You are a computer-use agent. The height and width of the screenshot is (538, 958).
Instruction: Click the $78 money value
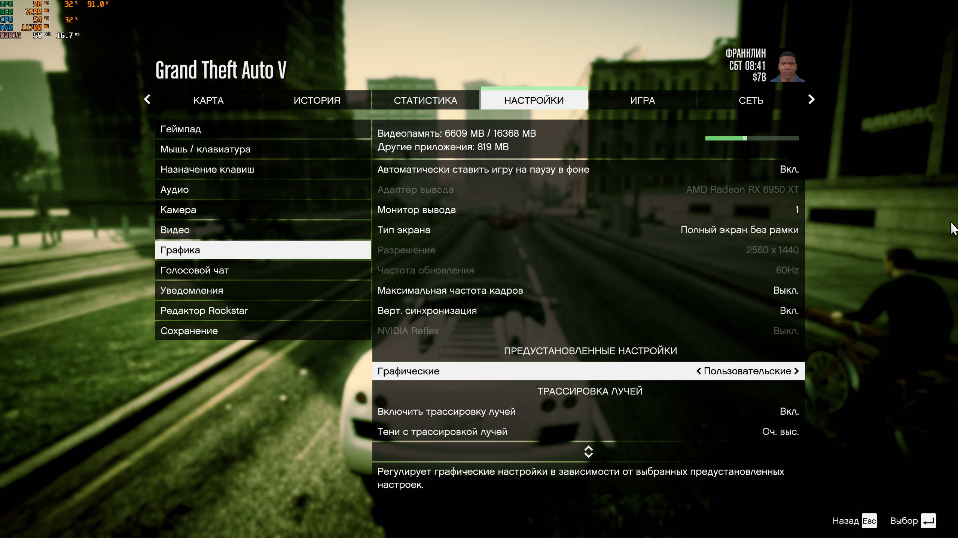[x=759, y=77]
